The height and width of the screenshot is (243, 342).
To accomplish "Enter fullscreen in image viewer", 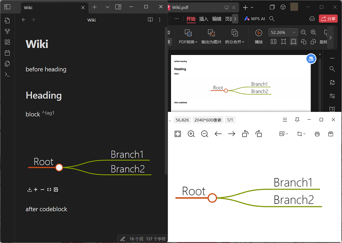I will tap(178, 134).
